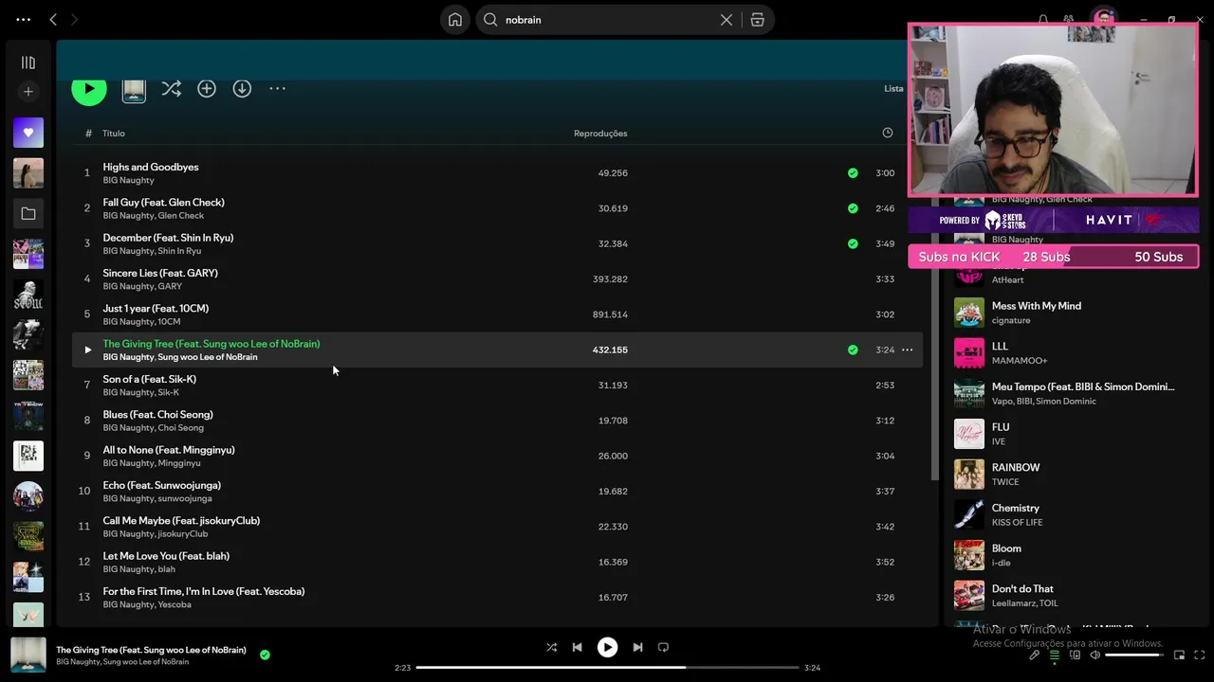Open Browse icon beside search bar
This screenshot has width=1214, height=682.
[x=757, y=20]
